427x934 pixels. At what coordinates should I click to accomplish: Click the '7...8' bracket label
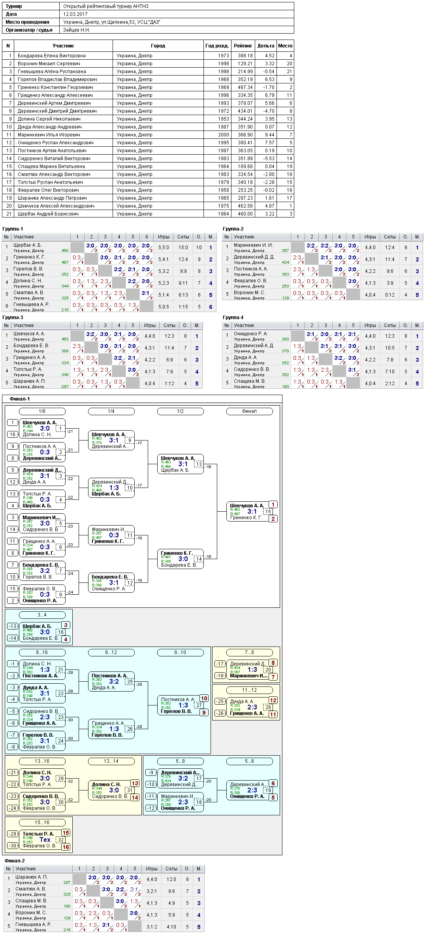point(249,652)
